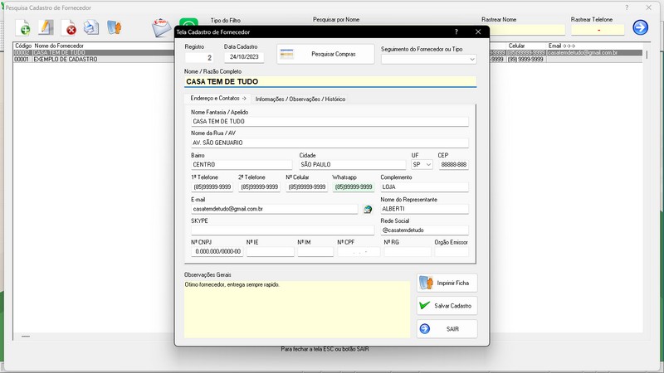The image size is (664, 373).
Task: Click the delete supplier red X icon
Action: pos(69,28)
